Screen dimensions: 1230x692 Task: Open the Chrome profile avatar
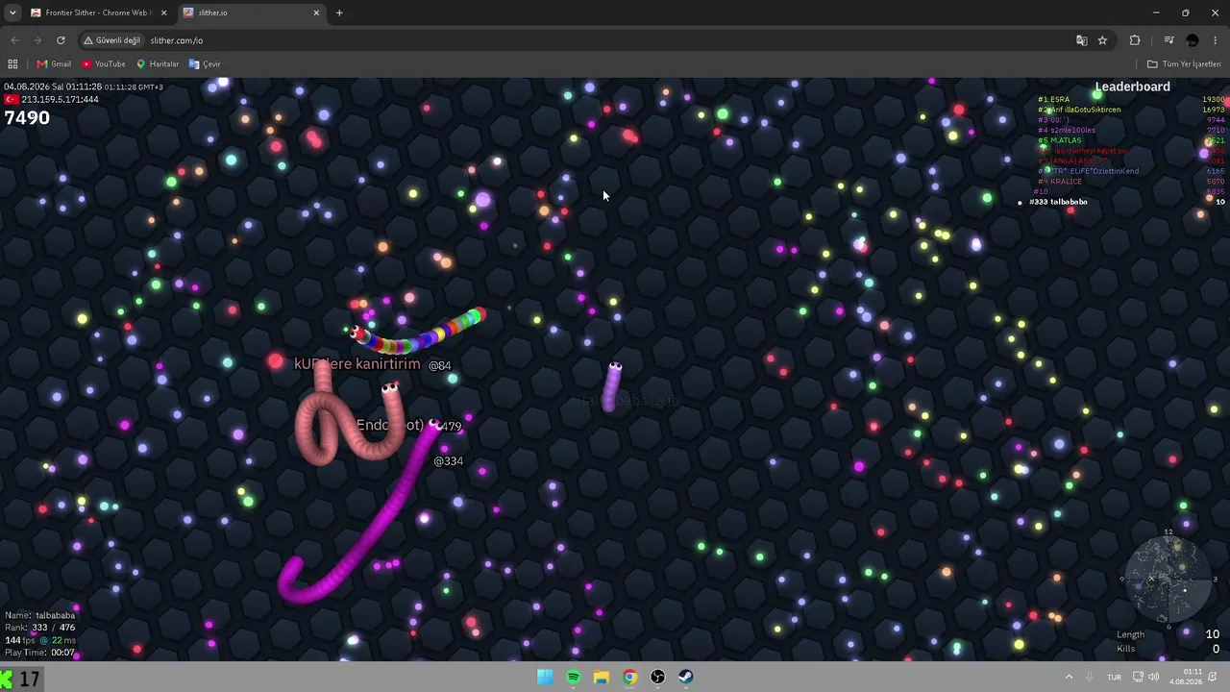click(1193, 40)
